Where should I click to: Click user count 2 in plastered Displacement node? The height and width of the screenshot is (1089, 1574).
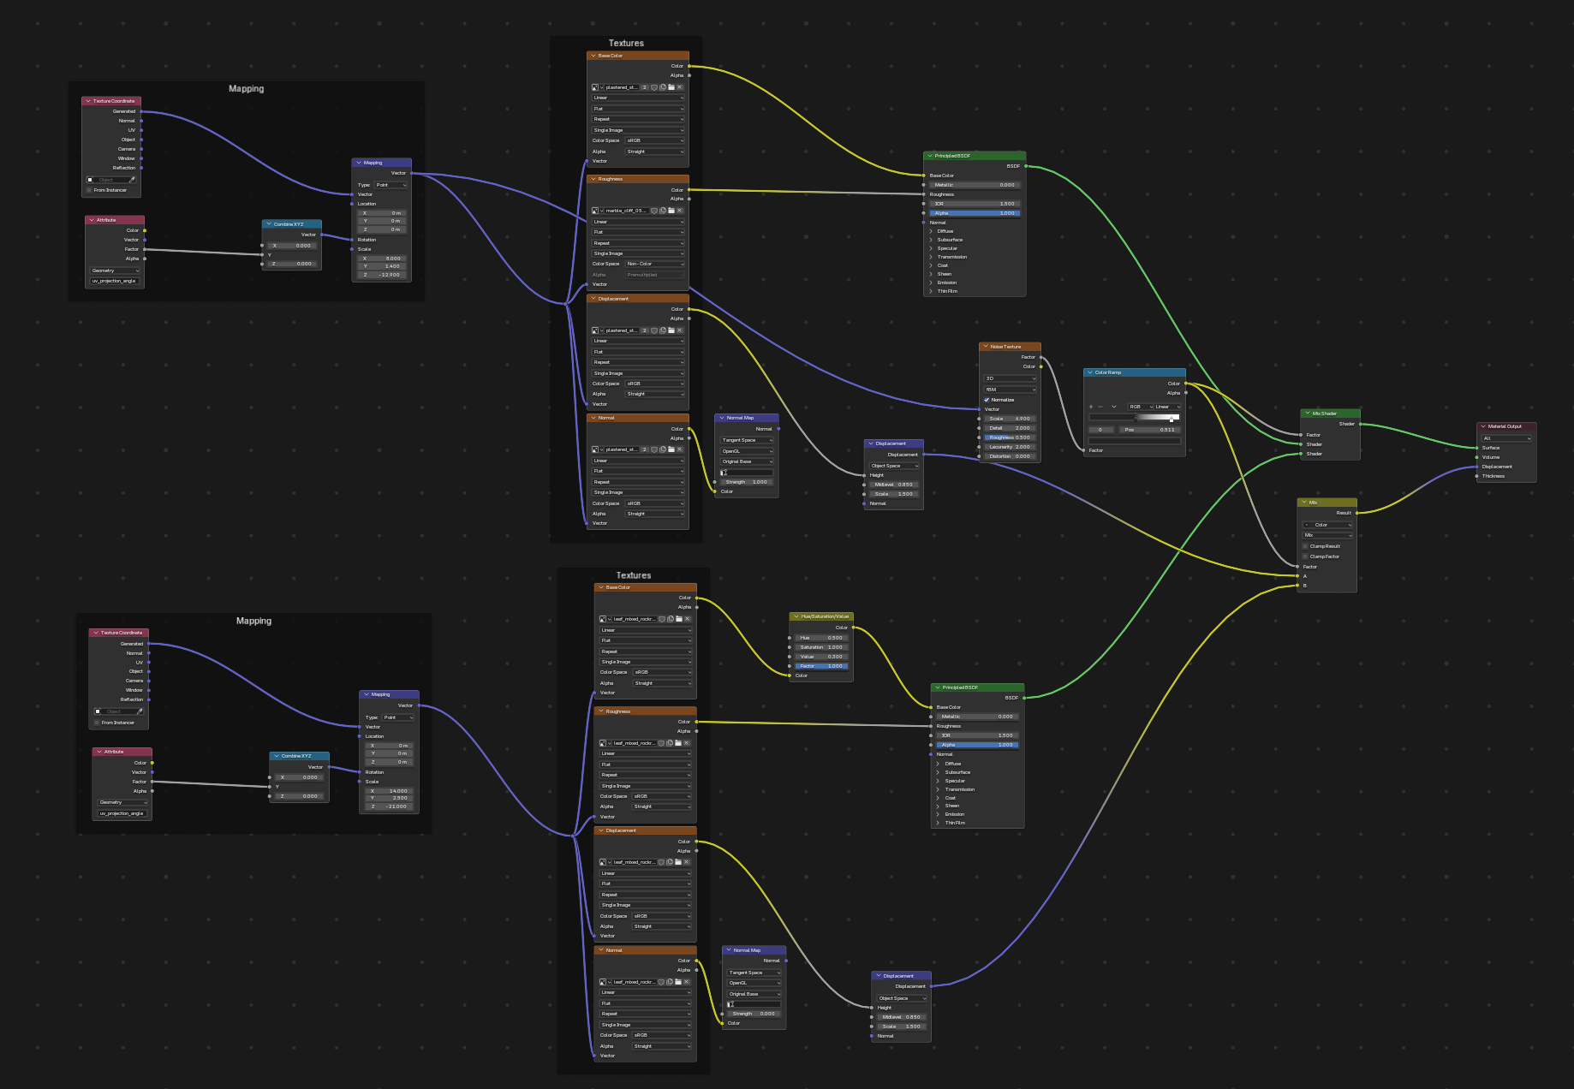tap(645, 330)
